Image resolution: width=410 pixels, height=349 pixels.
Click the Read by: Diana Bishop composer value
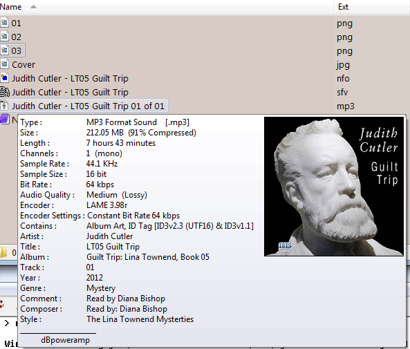(127, 309)
